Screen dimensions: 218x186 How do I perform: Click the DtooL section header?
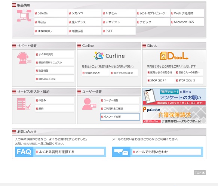click(x=174, y=46)
